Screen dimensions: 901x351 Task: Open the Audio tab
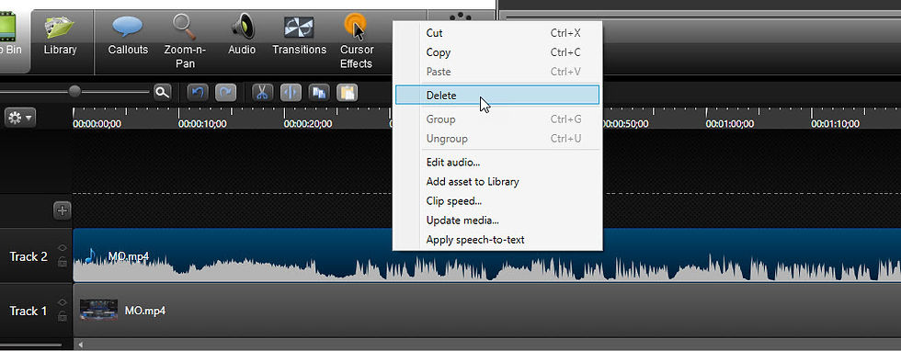tap(242, 36)
